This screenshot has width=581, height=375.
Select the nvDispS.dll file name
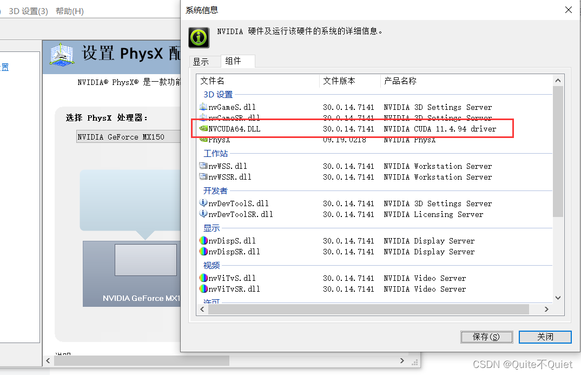tap(232, 241)
